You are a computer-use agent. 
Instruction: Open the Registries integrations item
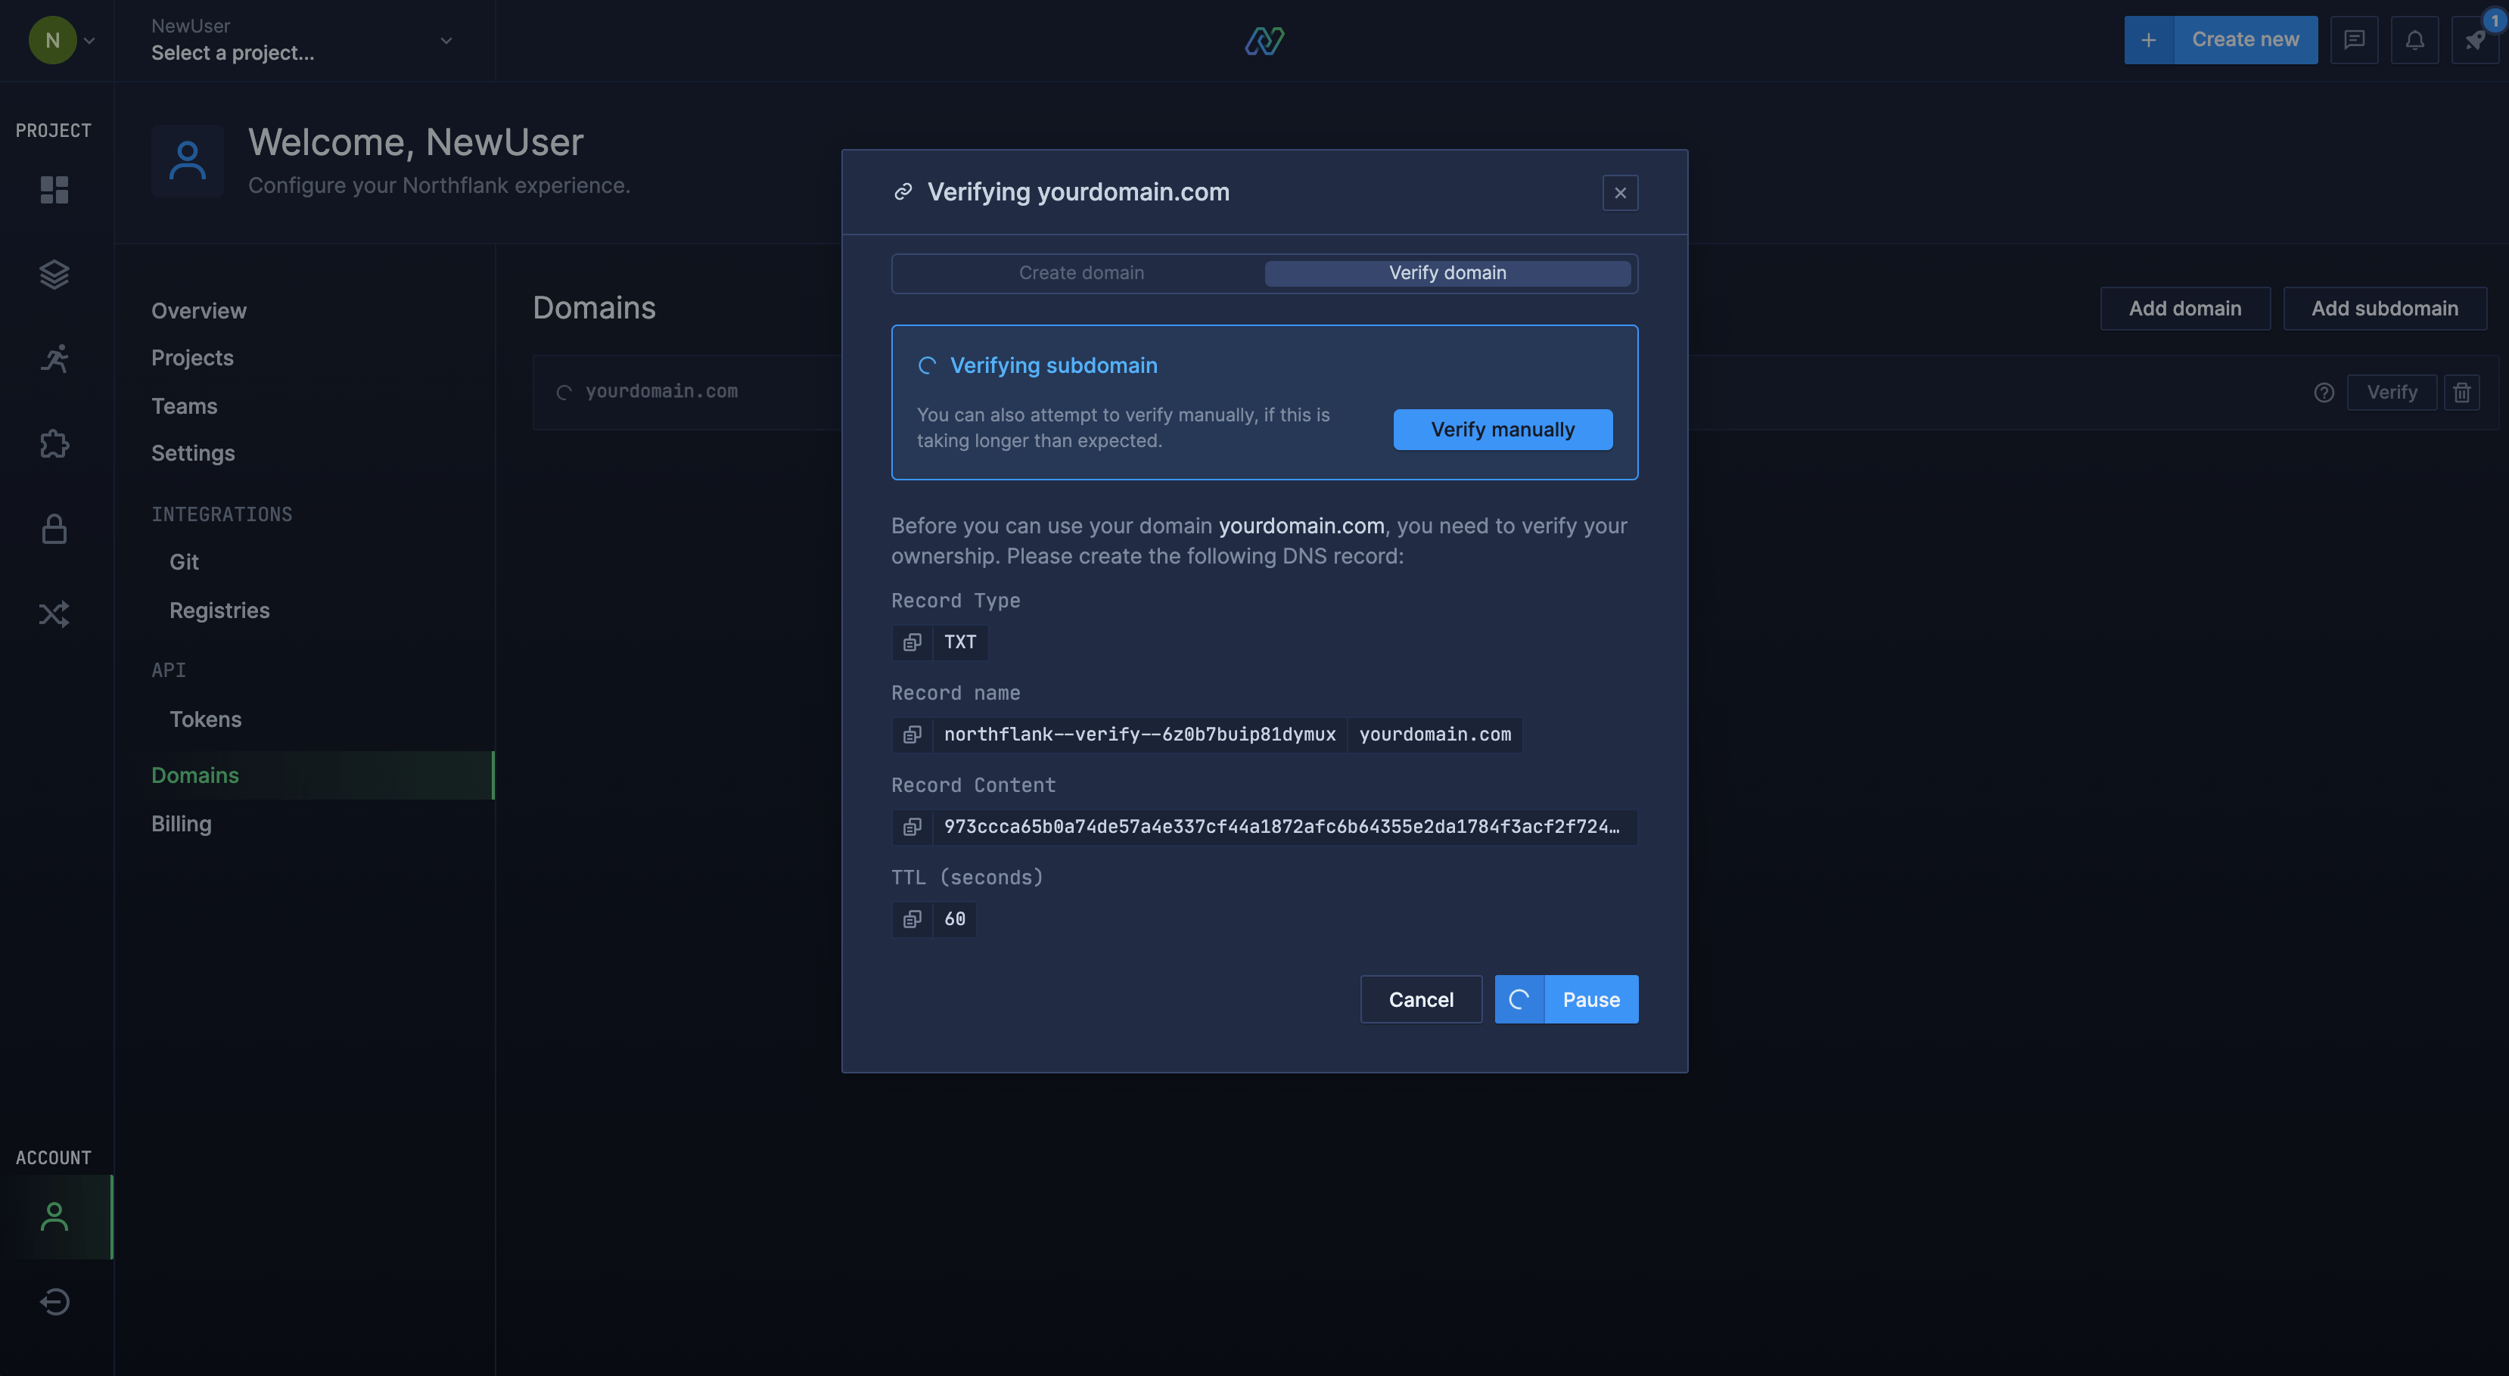[219, 610]
